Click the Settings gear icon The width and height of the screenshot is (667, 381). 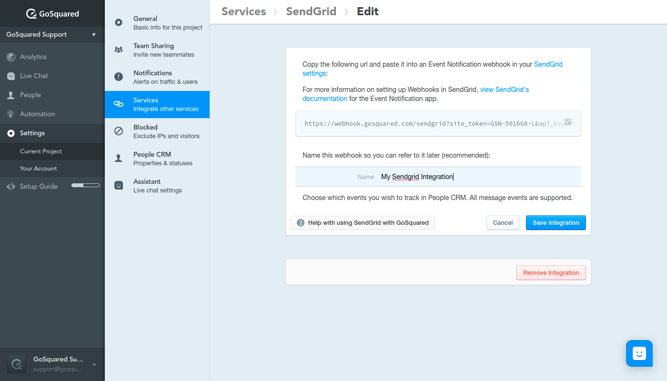pos(10,133)
